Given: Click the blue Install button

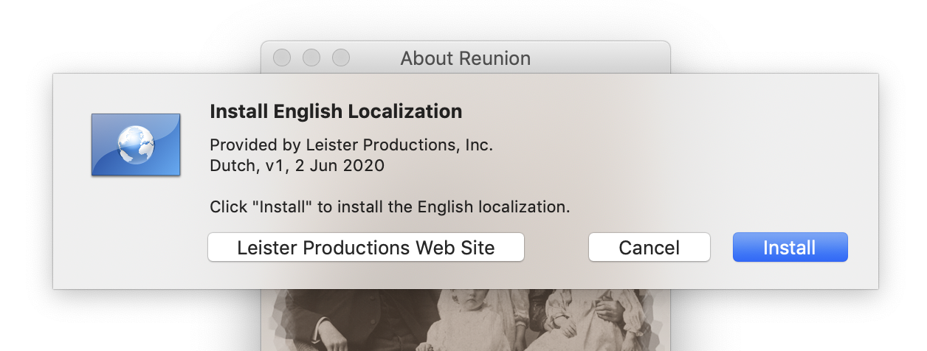Looking at the screenshot, I should click(790, 248).
